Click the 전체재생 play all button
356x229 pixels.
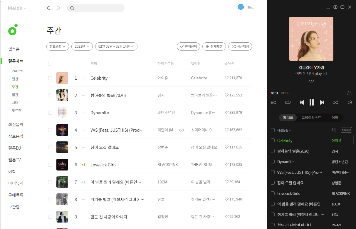click(x=214, y=46)
